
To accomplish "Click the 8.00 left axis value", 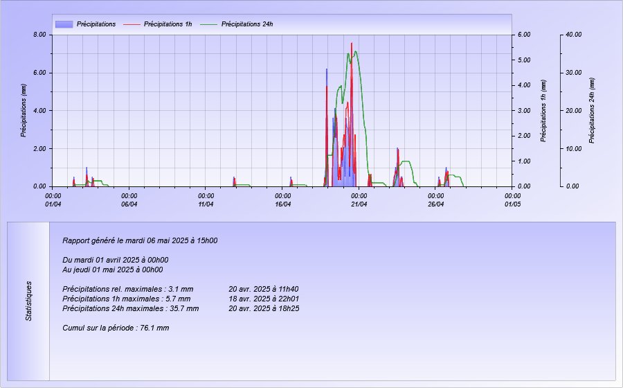I will coord(39,35).
